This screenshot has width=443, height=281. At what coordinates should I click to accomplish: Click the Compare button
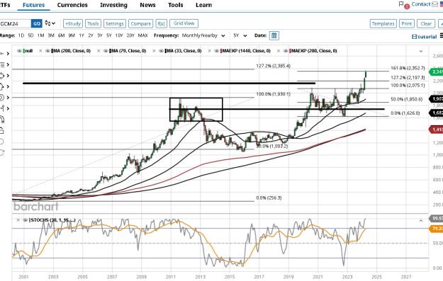click(141, 23)
